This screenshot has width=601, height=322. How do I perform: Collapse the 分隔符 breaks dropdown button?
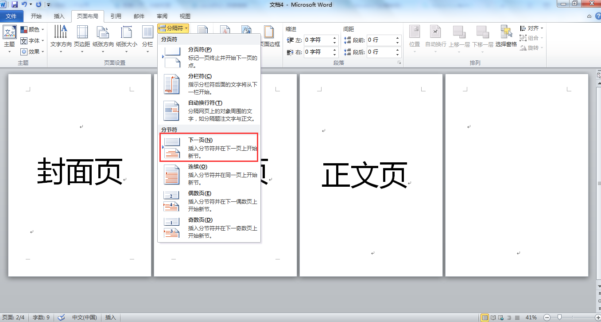tap(173, 28)
